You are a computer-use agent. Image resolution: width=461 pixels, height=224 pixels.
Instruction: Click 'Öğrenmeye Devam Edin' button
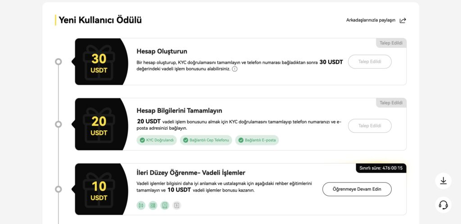357,189
